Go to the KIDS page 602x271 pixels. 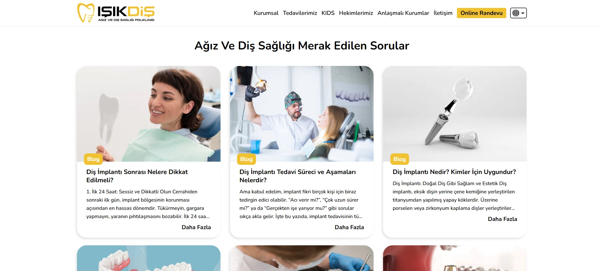[328, 13]
